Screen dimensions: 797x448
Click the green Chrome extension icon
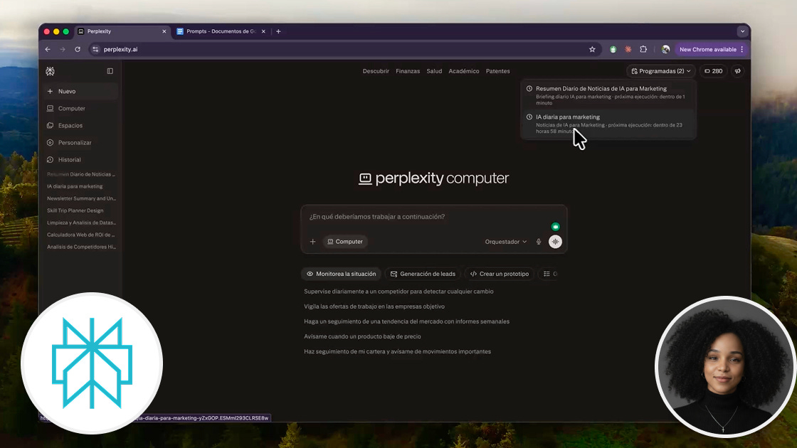(x=613, y=49)
